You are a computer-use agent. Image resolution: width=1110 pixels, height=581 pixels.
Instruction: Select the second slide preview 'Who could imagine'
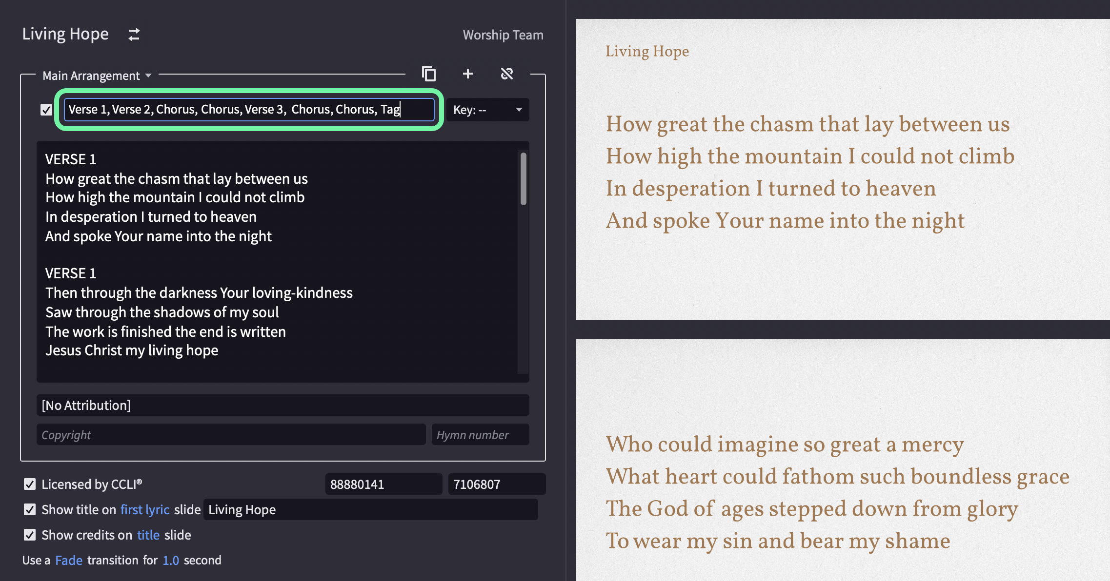coord(843,460)
